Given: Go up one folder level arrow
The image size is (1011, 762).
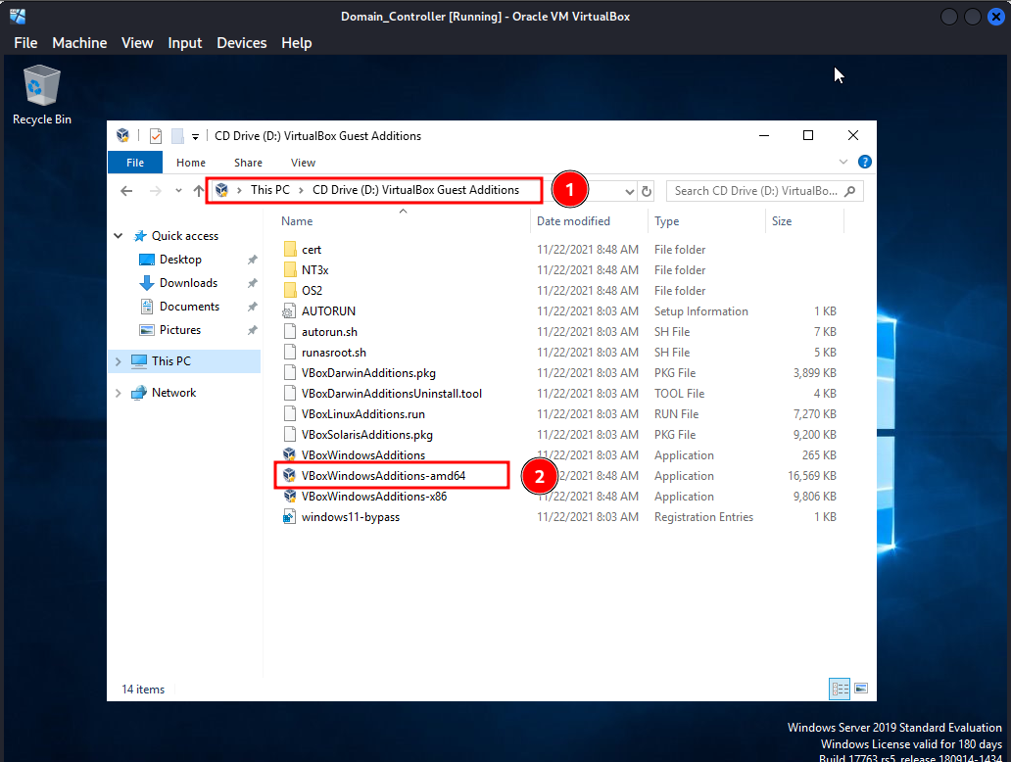Looking at the screenshot, I should point(199,191).
